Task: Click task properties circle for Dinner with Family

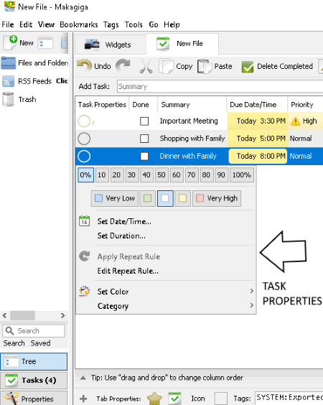Action: point(84,157)
